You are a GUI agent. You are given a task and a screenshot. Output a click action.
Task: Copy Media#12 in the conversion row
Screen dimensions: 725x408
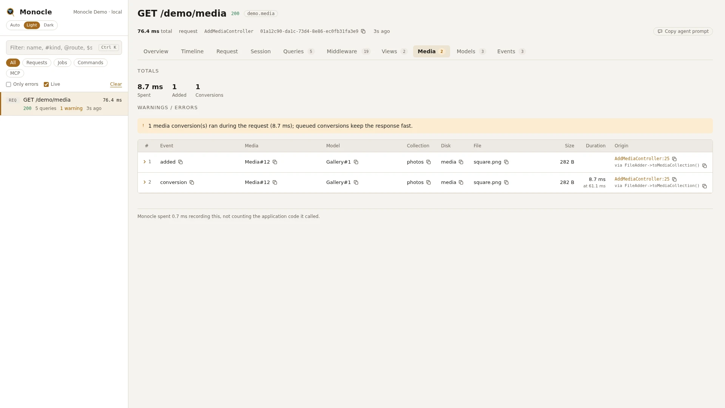(275, 182)
